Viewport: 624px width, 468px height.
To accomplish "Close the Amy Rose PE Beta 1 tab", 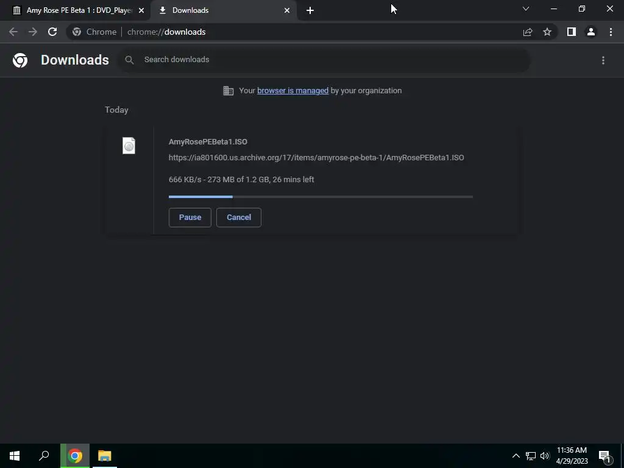I will (141, 10).
